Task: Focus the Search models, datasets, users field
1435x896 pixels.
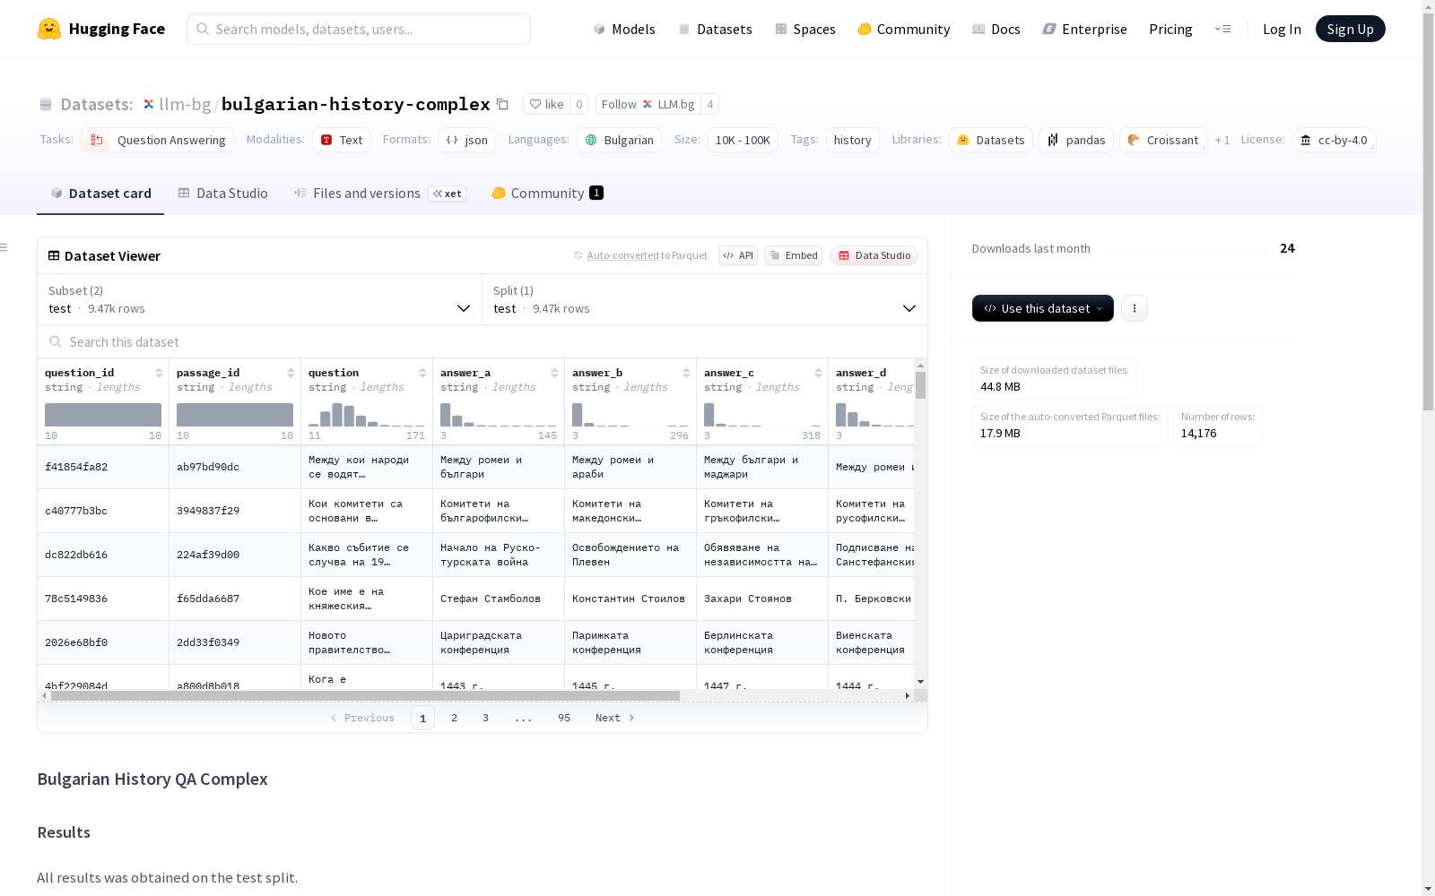Action: tap(359, 29)
